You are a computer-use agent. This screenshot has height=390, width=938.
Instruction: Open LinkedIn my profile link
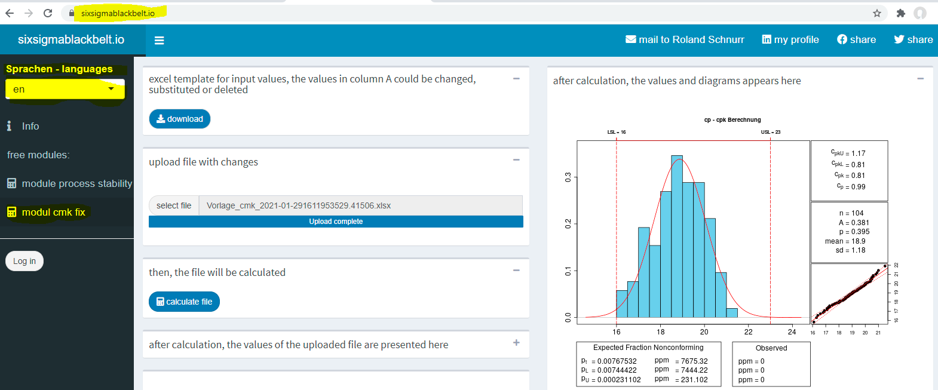click(790, 39)
